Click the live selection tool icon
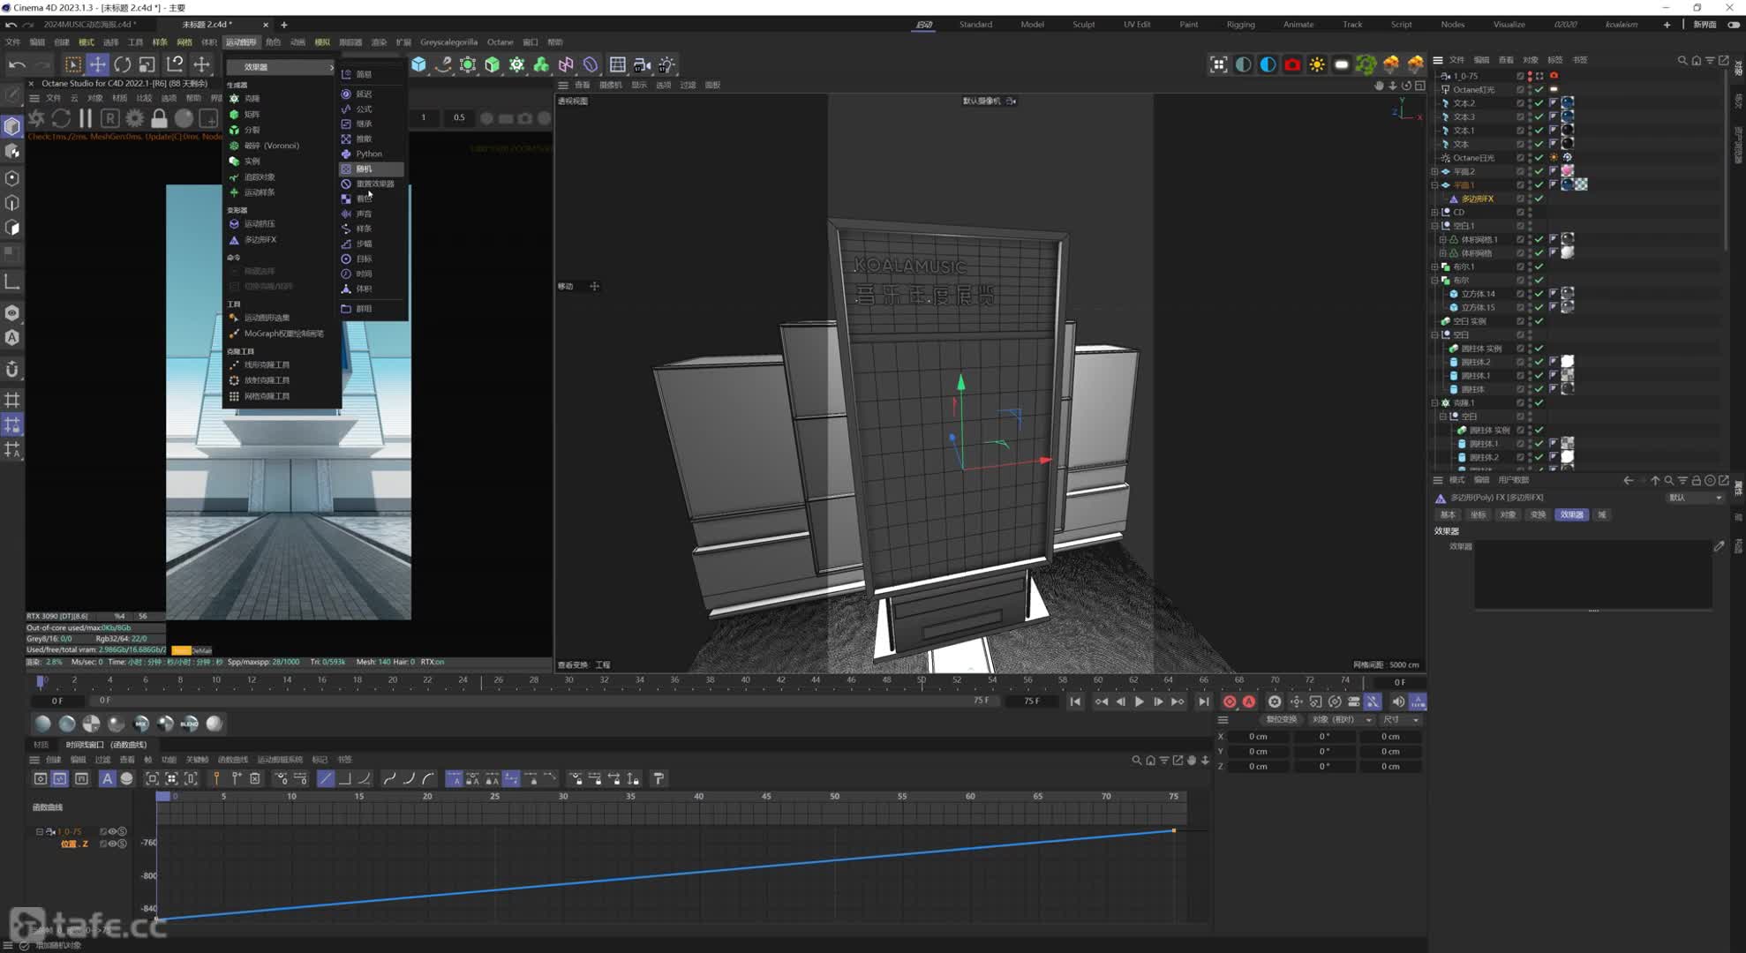Screen dimensions: 1746x953 tap(72, 64)
